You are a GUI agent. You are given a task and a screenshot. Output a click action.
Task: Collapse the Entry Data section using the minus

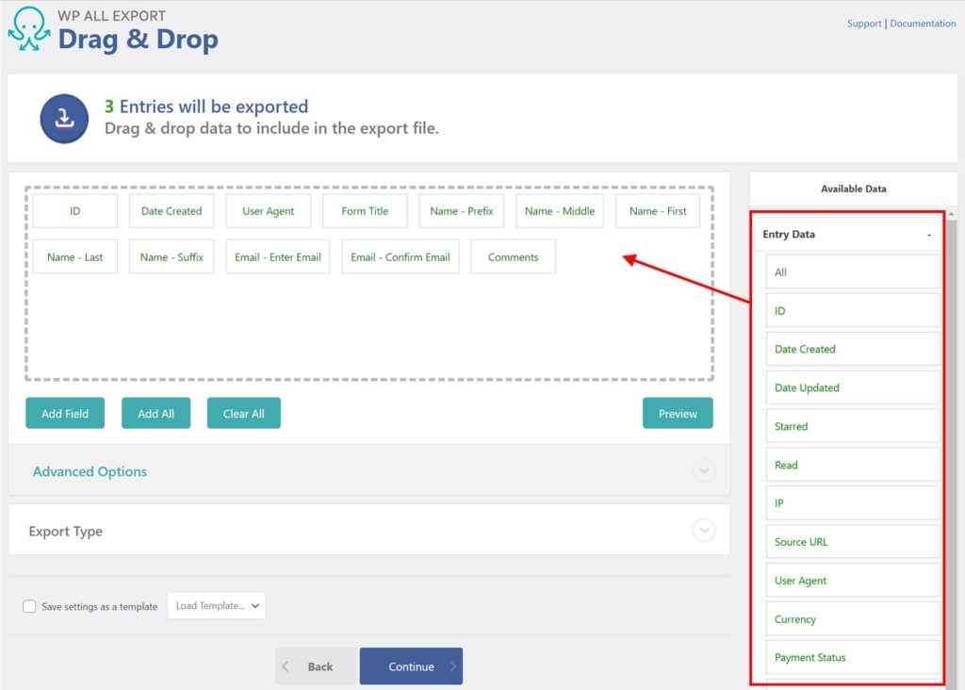928,234
